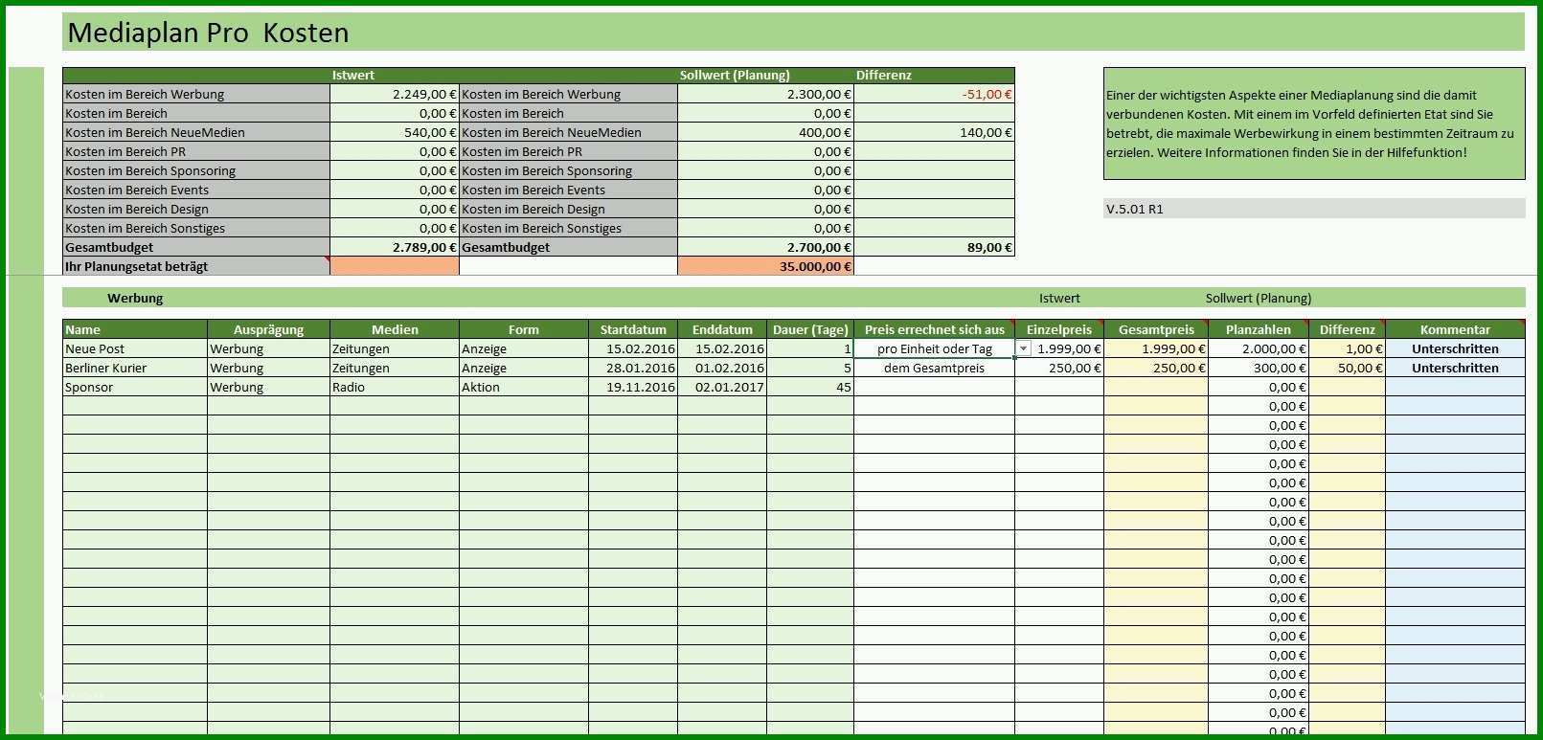The height and width of the screenshot is (740, 1543).
Task: Select the Sollwert value 400,00 €
Action: click(x=765, y=133)
